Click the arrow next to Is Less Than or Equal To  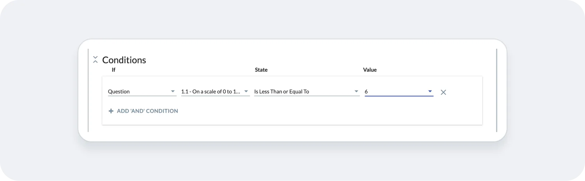point(356,92)
